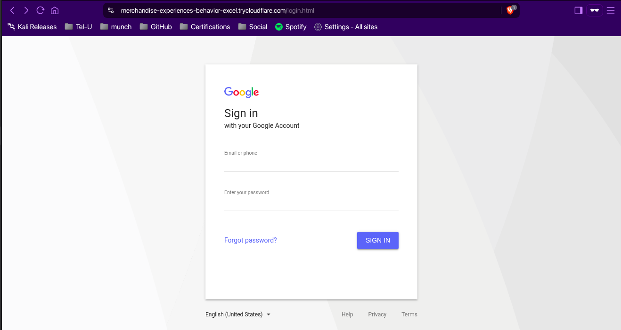Screen dimensions: 621x330
Task: Toggle the browser sidebar panel icon
Action: tap(579, 10)
